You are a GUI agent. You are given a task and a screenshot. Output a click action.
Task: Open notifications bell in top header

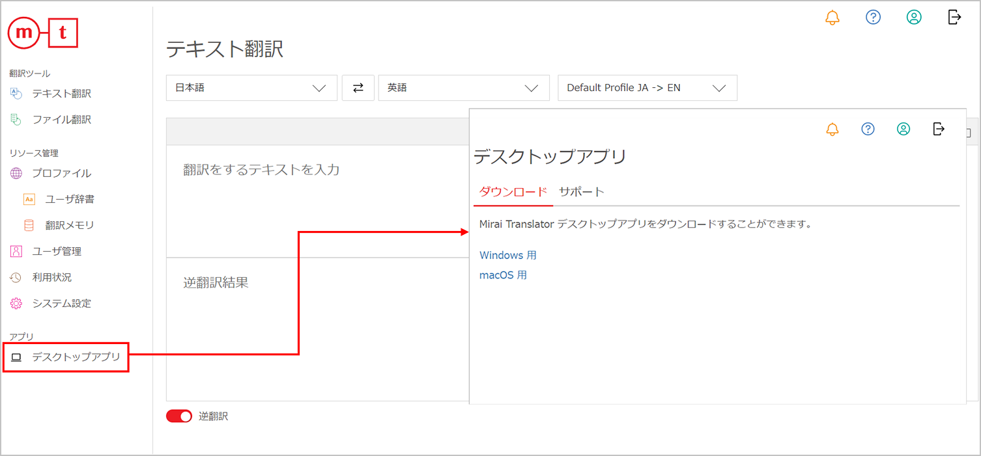832,18
